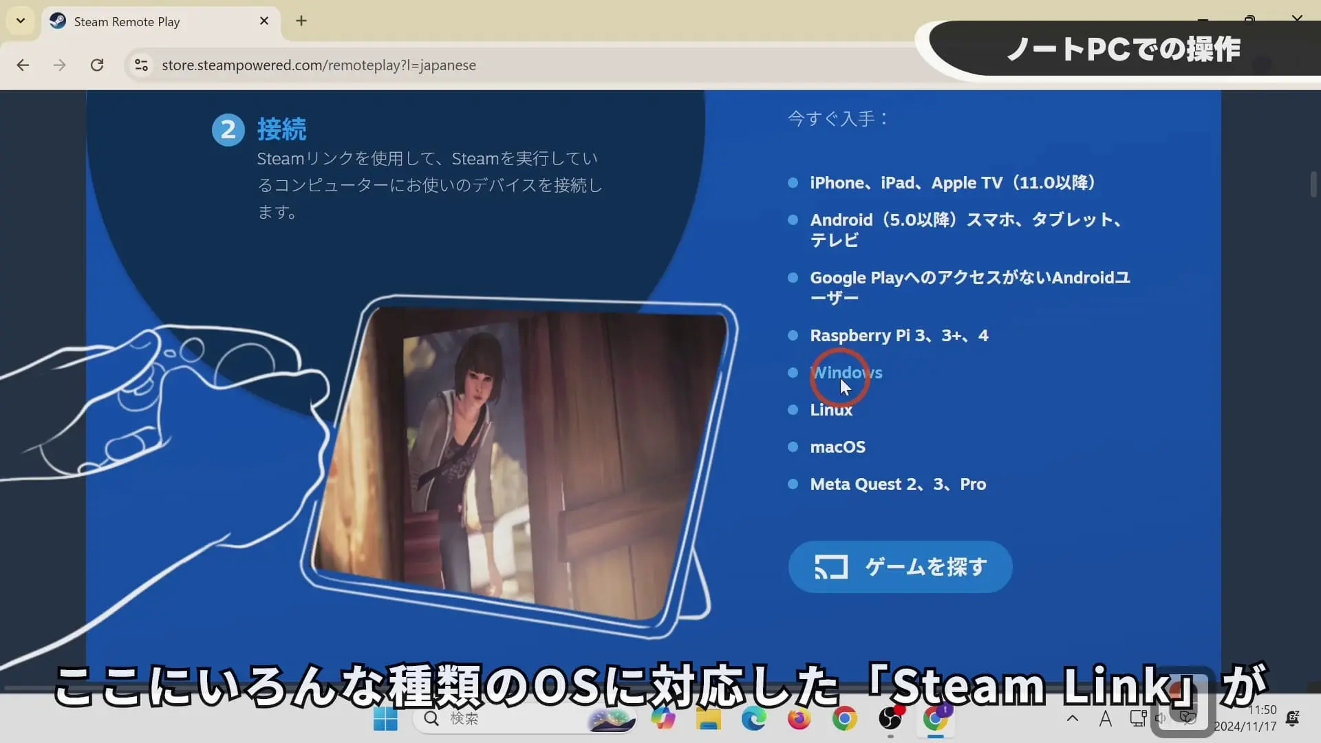This screenshot has width=1321, height=743.
Task: Click the Windows item in the list
Action: (x=846, y=372)
